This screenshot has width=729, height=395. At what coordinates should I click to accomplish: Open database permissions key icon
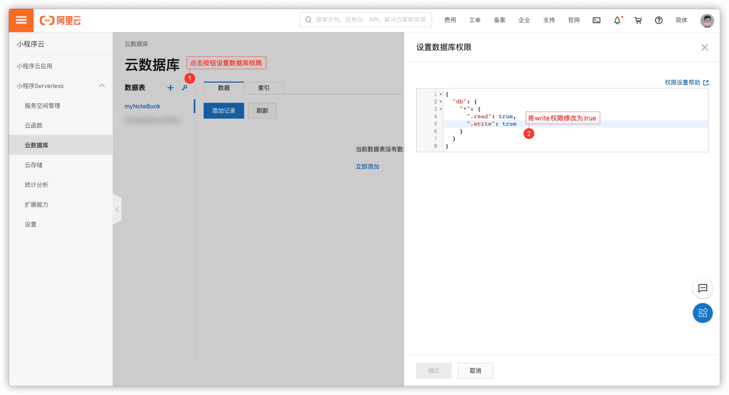pyautogui.click(x=185, y=88)
